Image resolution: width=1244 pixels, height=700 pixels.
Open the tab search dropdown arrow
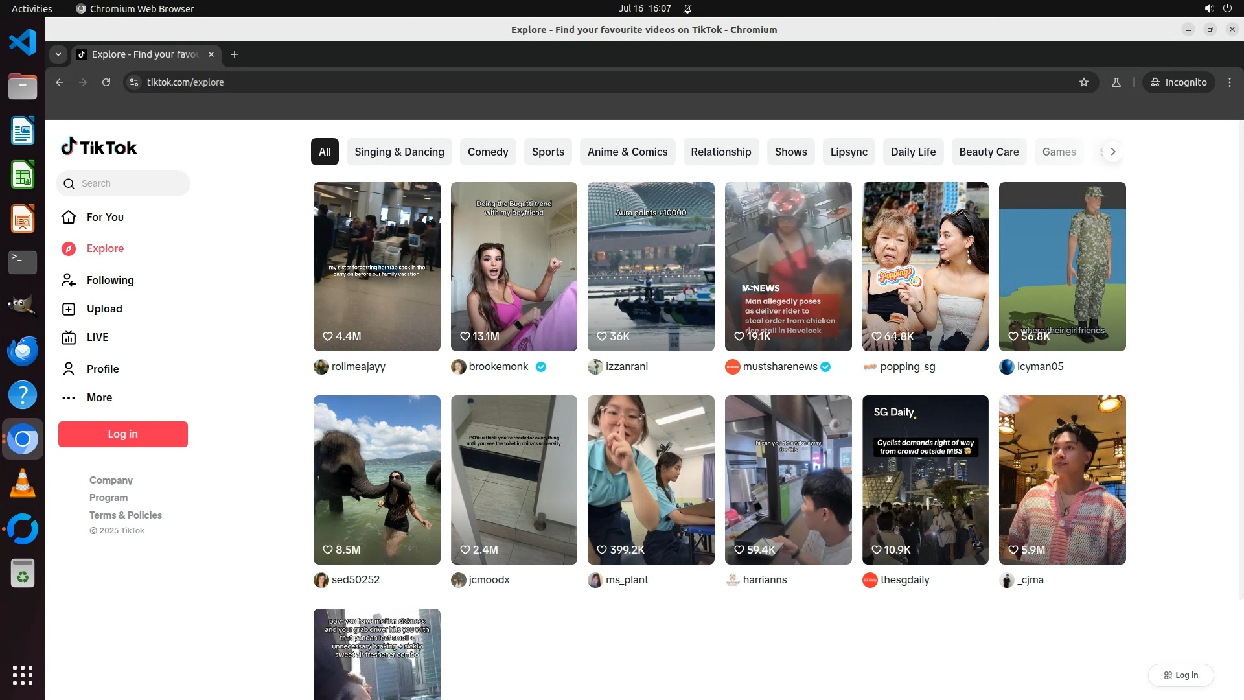(x=58, y=54)
